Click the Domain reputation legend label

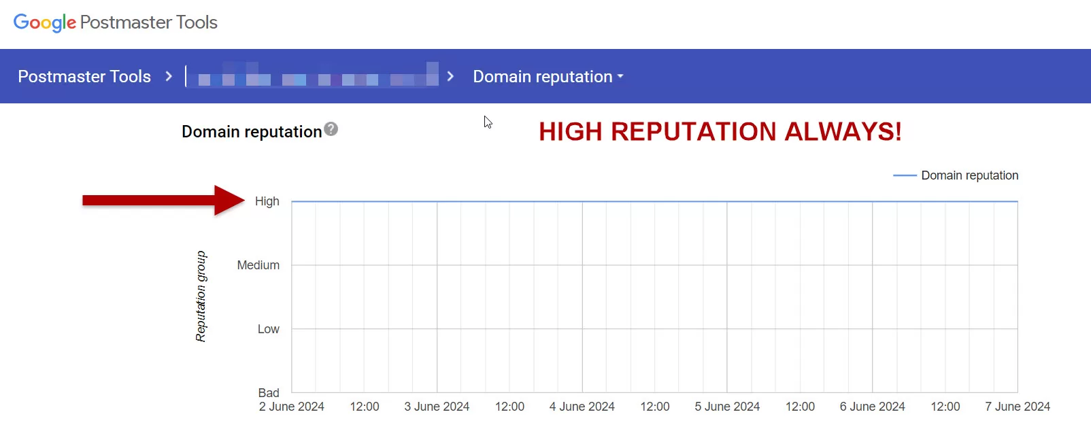pyautogui.click(x=969, y=175)
